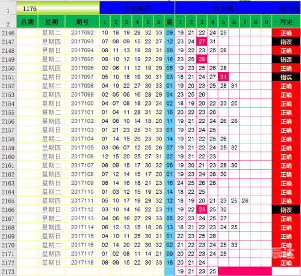Select the 蓝 column header
The width and height of the screenshot is (301, 276).
pos(170,22)
